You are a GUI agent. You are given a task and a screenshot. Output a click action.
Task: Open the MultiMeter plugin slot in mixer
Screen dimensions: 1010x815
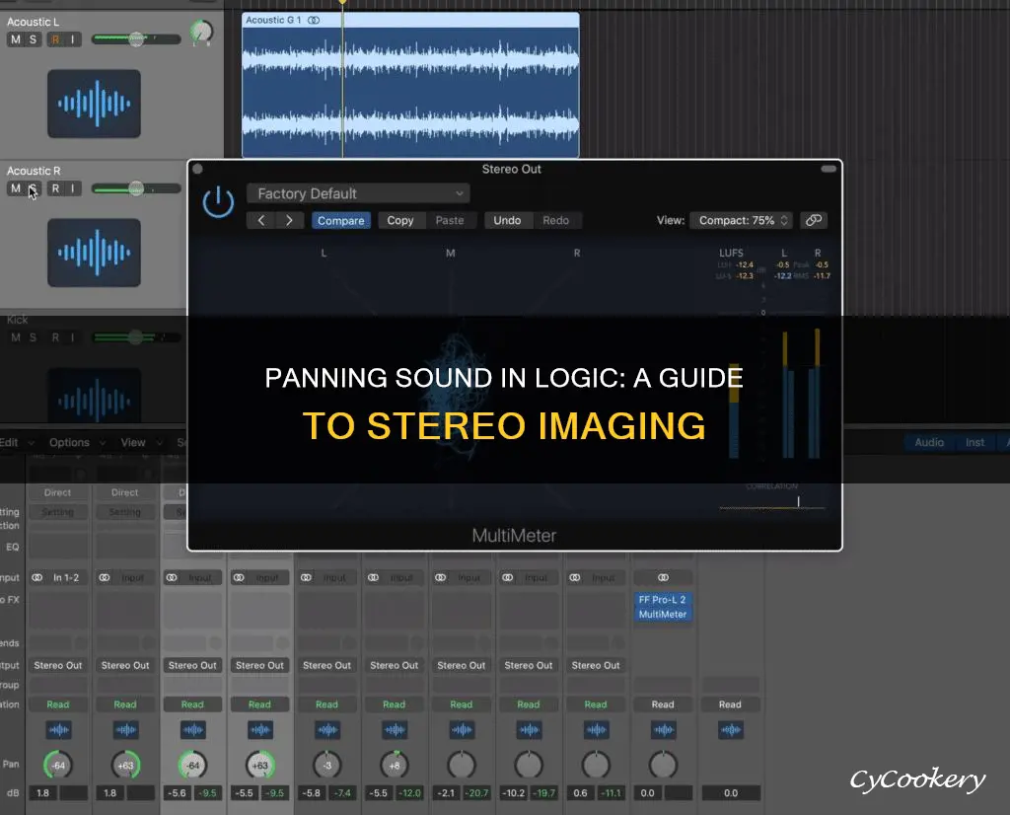663,615
